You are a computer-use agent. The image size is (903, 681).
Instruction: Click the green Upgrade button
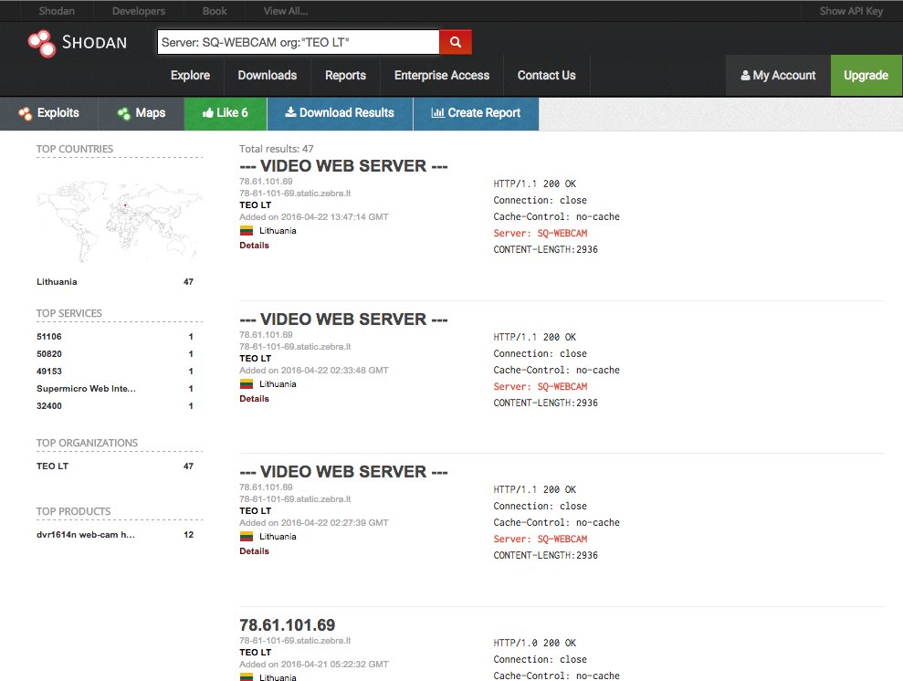tap(866, 76)
